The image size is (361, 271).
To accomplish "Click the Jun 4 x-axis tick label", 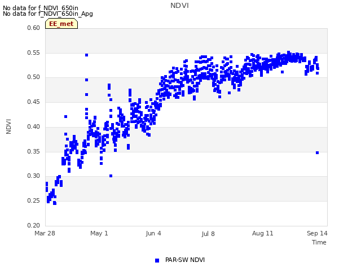I will pyautogui.click(x=153, y=233).
